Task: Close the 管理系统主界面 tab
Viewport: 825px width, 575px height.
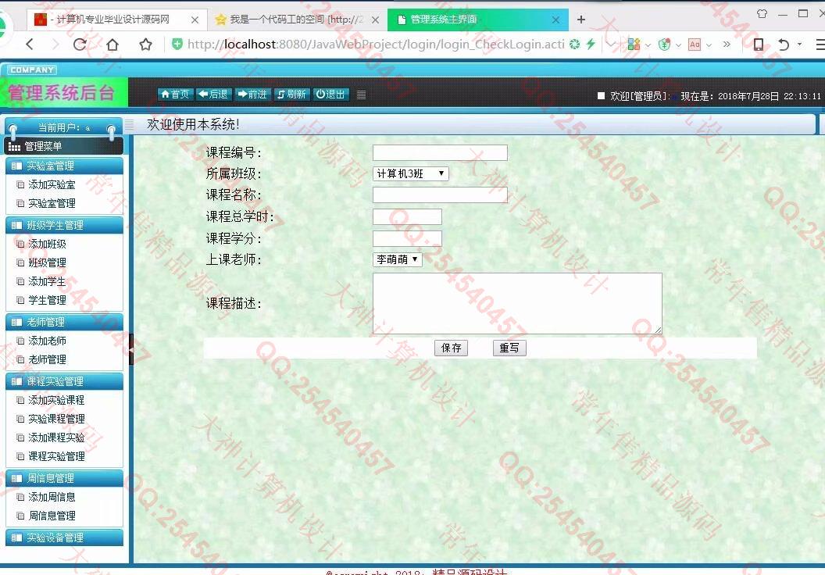Action: coord(555,20)
